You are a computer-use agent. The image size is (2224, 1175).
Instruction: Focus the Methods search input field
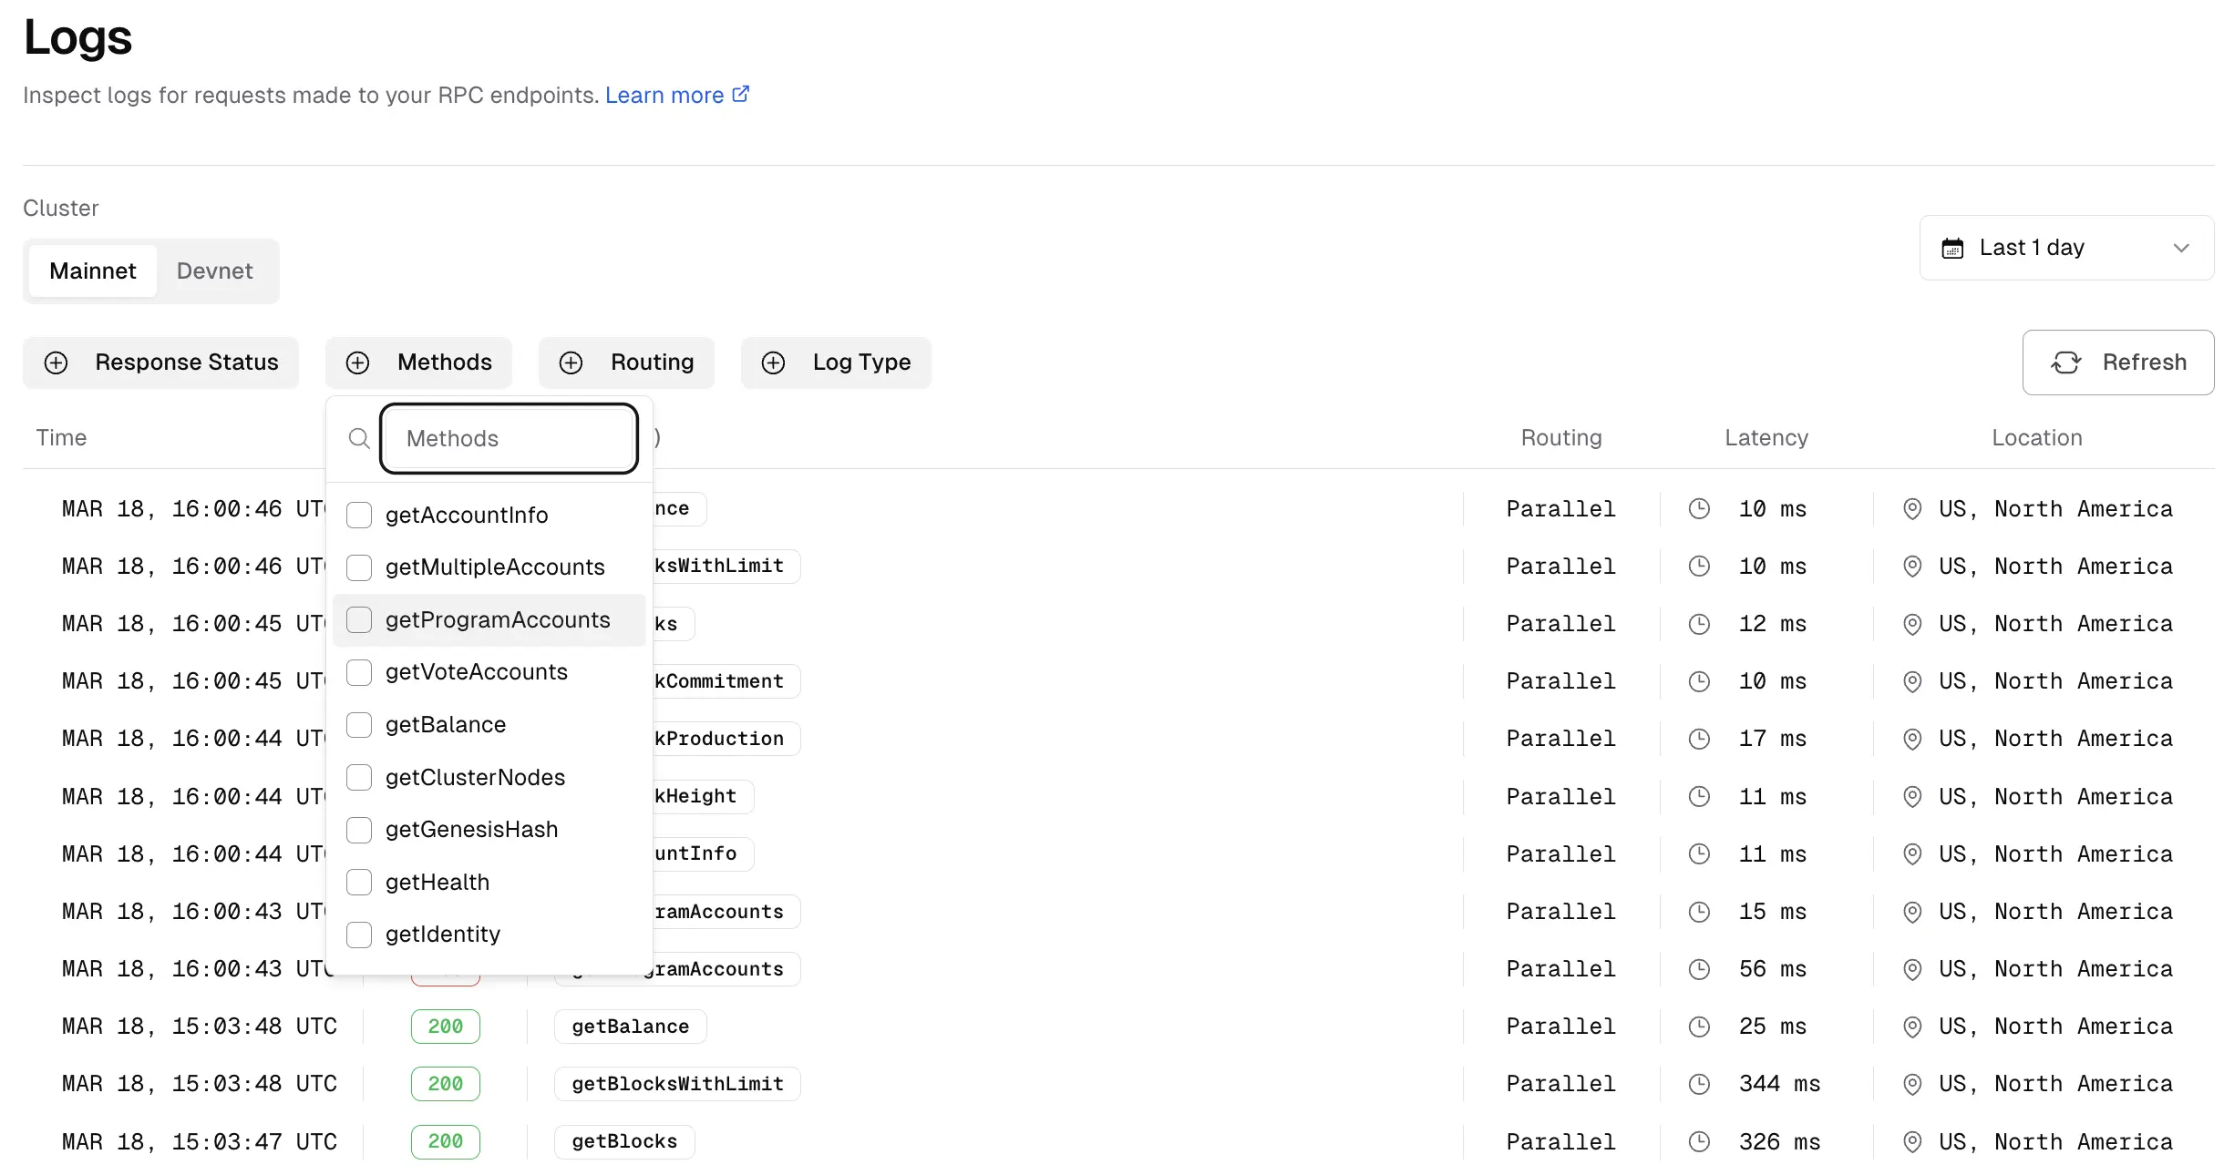(509, 439)
